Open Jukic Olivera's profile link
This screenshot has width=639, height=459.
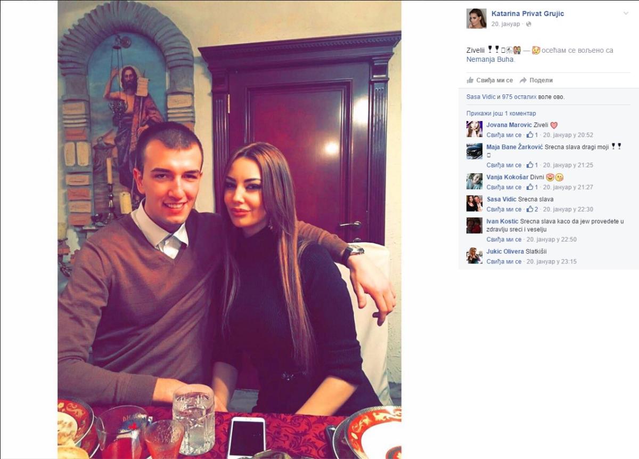point(505,252)
